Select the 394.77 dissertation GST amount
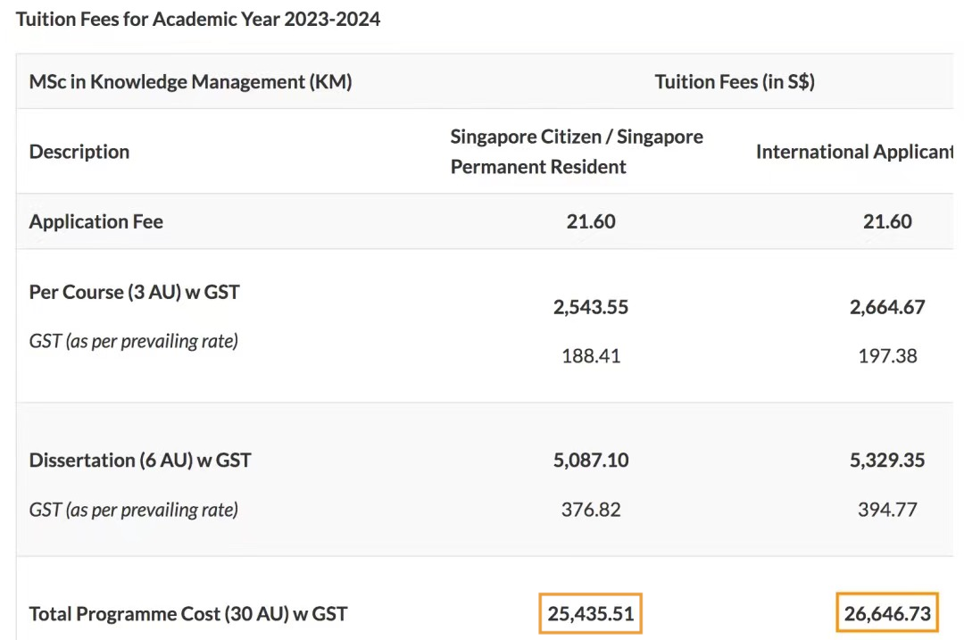Viewport: 964px width, 640px height. click(887, 510)
